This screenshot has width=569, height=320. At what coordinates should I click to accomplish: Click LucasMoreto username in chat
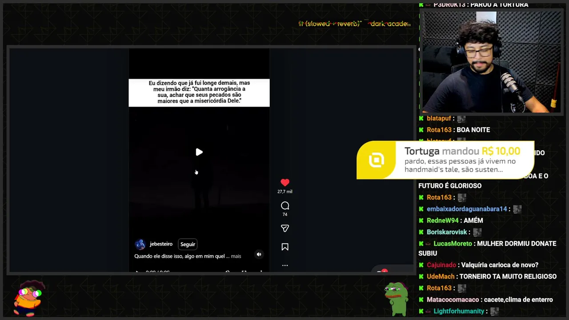click(x=453, y=244)
